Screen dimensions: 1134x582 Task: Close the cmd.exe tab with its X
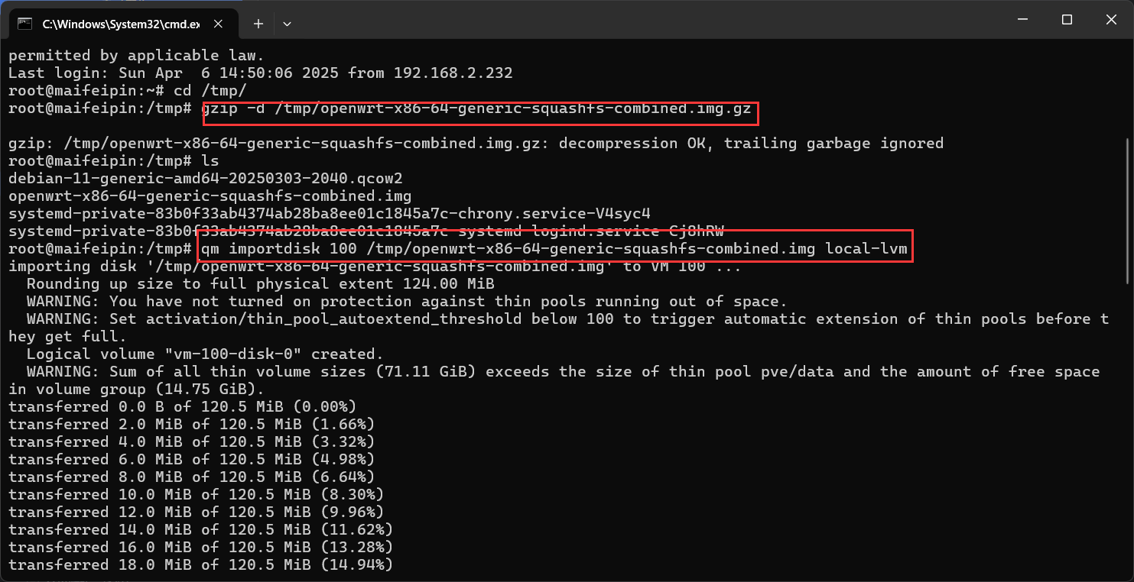(x=223, y=24)
